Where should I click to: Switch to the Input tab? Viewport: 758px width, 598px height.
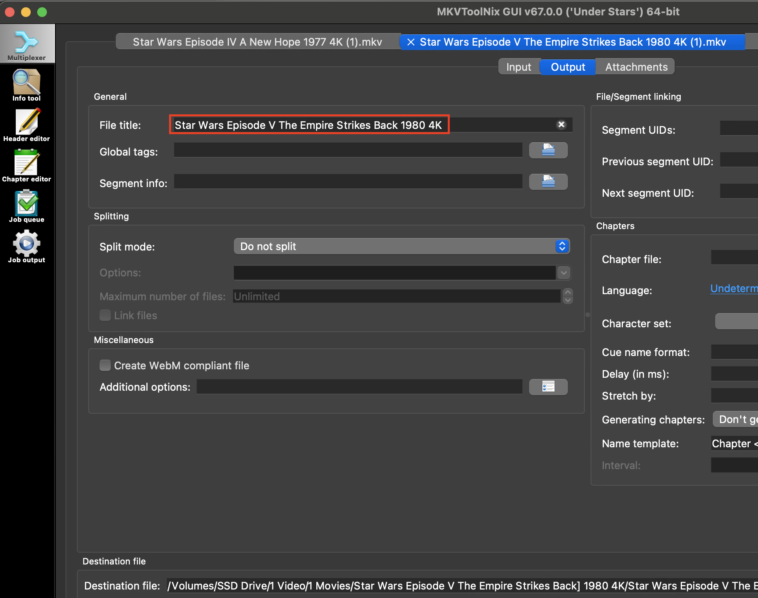pos(519,67)
